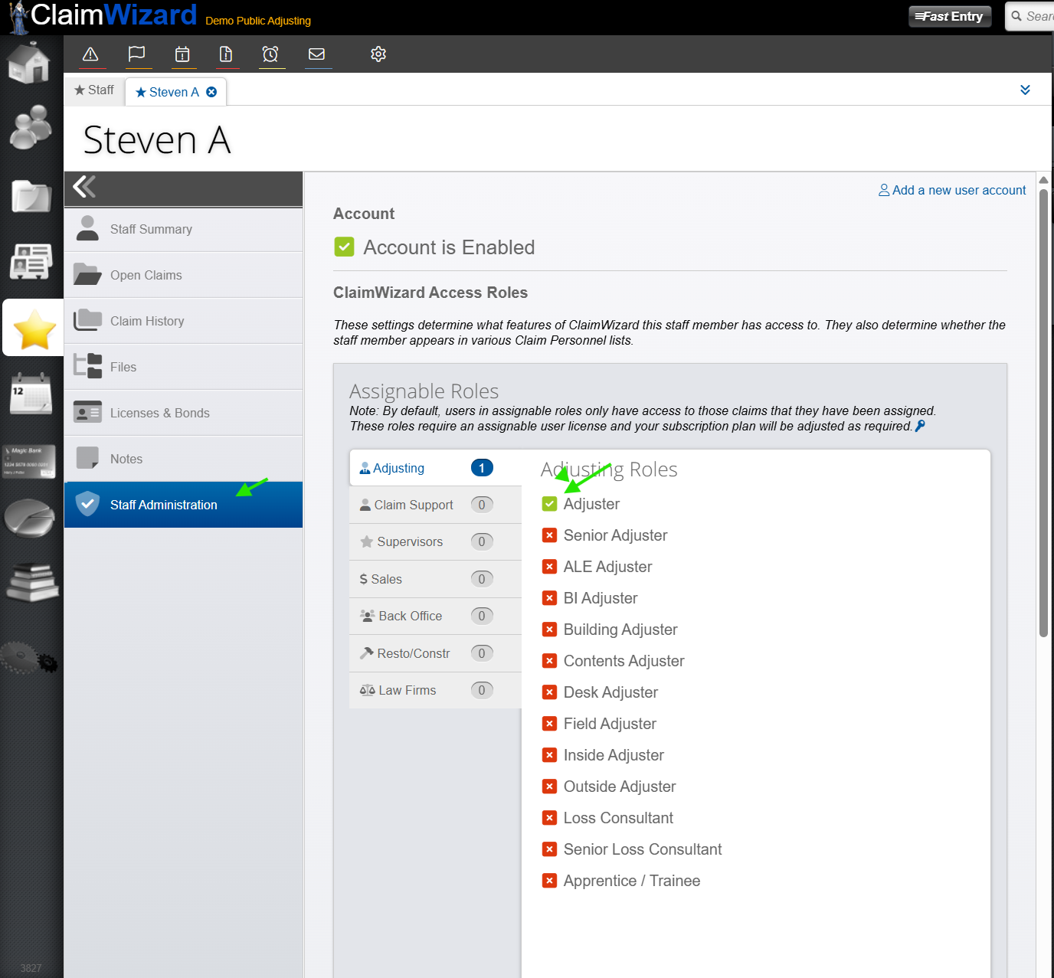The width and height of the screenshot is (1054, 978).
Task: Open the pie chart reports sidebar icon
Action: click(29, 518)
